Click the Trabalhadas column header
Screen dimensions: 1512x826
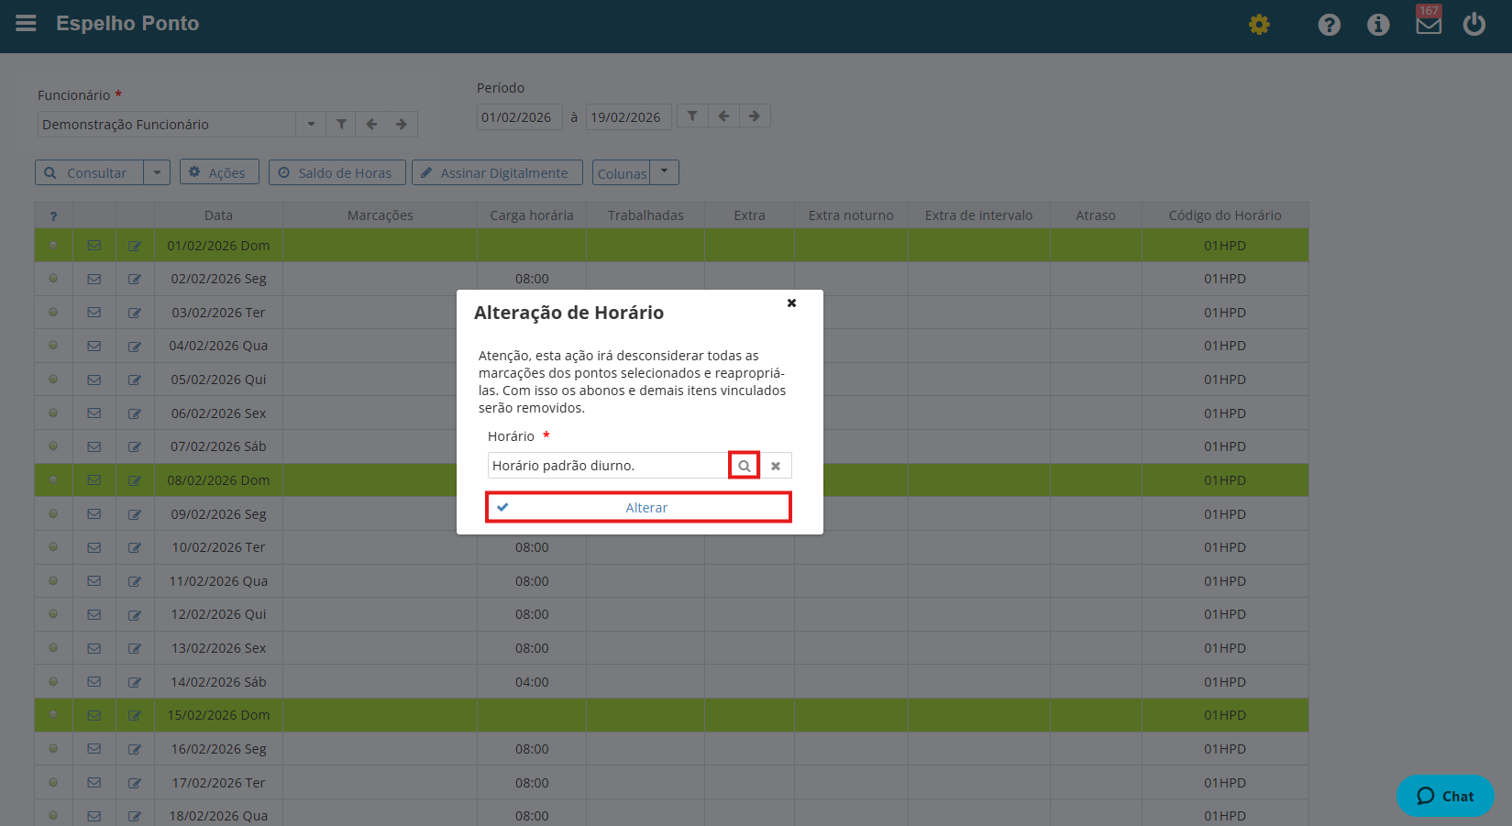tap(646, 215)
